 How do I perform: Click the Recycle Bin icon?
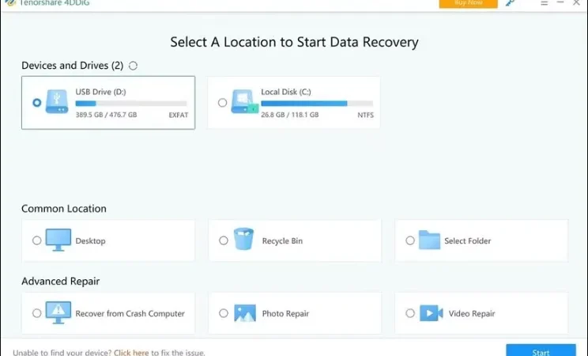pyautogui.click(x=243, y=239)
